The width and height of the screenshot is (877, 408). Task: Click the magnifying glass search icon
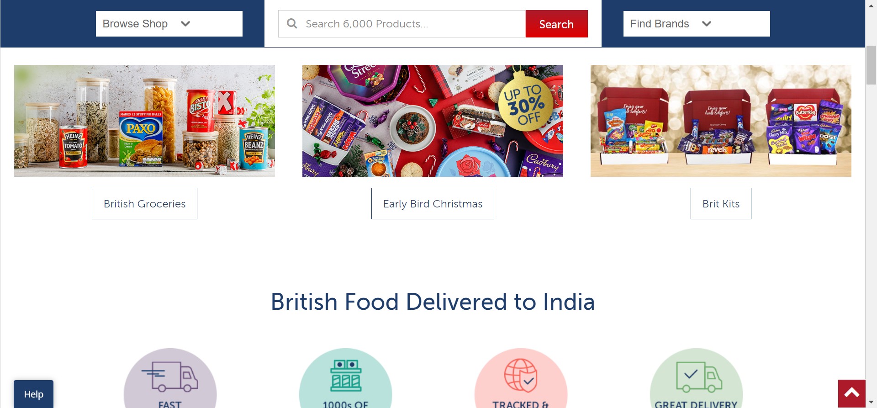click(292, 23)
